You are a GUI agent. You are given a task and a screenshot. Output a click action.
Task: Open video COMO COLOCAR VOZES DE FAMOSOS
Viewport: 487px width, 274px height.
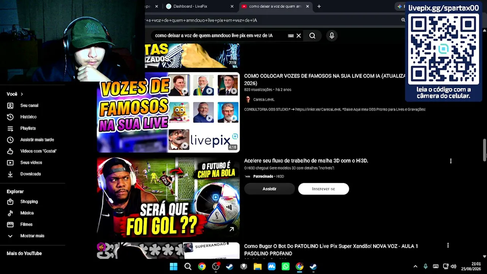[x=325, y=80]
